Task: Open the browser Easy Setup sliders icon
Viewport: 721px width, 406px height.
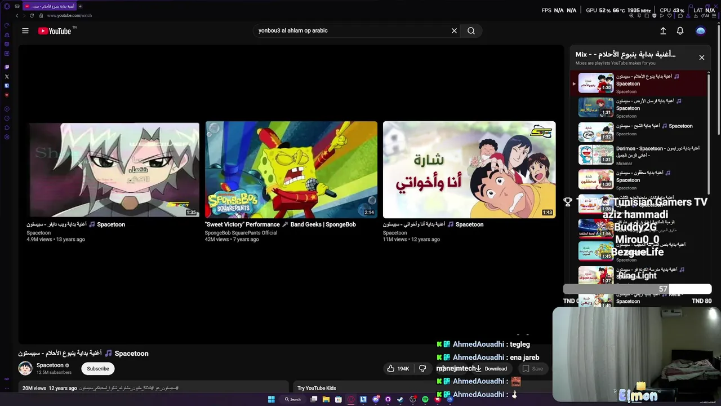Action: point(715,15)
